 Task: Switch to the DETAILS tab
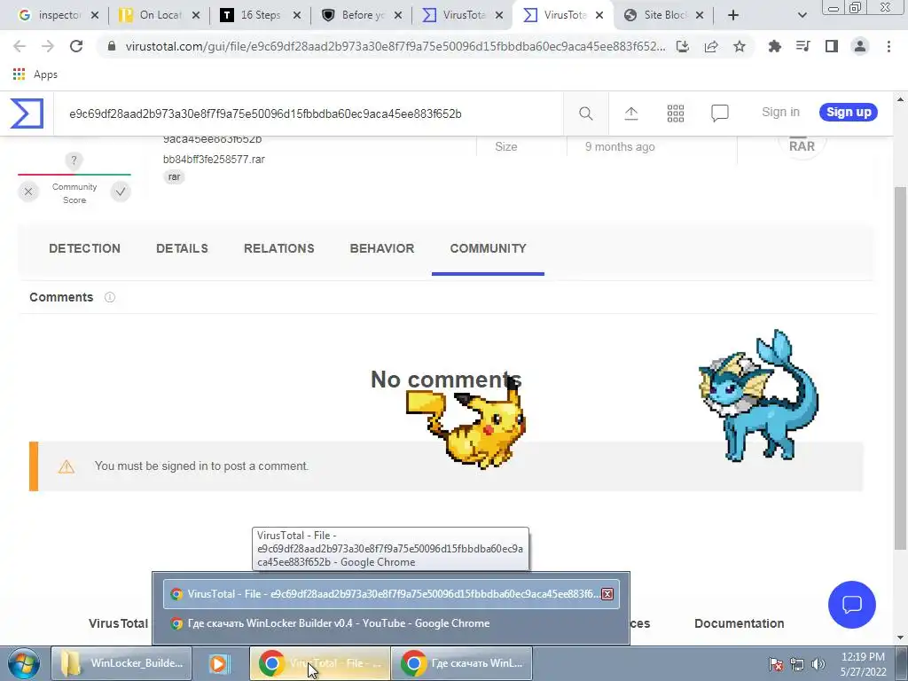182,248
